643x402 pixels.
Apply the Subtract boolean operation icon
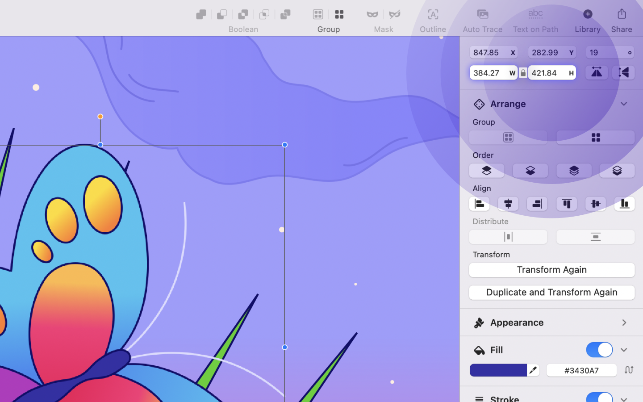pyautogui.click(x=222, y=14)
